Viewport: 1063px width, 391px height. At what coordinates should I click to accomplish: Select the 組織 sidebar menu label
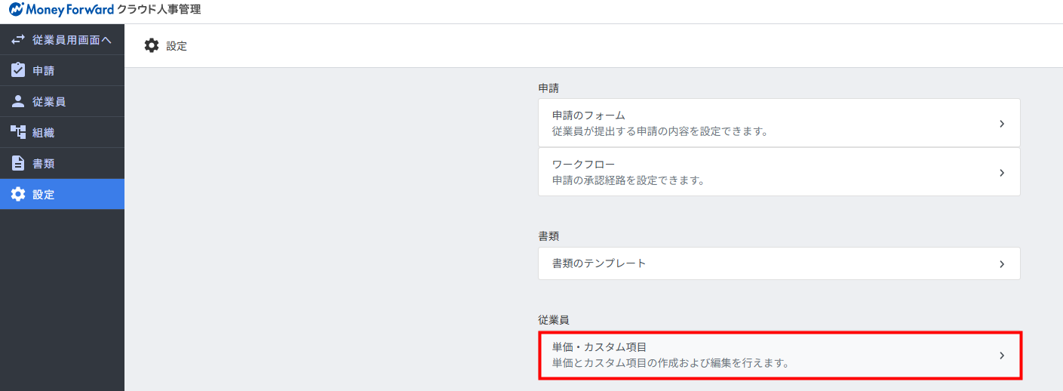coord(43,133)
